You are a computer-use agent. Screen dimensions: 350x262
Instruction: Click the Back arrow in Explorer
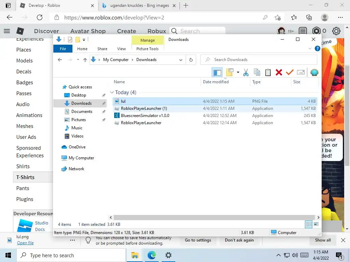click(59, 60)
